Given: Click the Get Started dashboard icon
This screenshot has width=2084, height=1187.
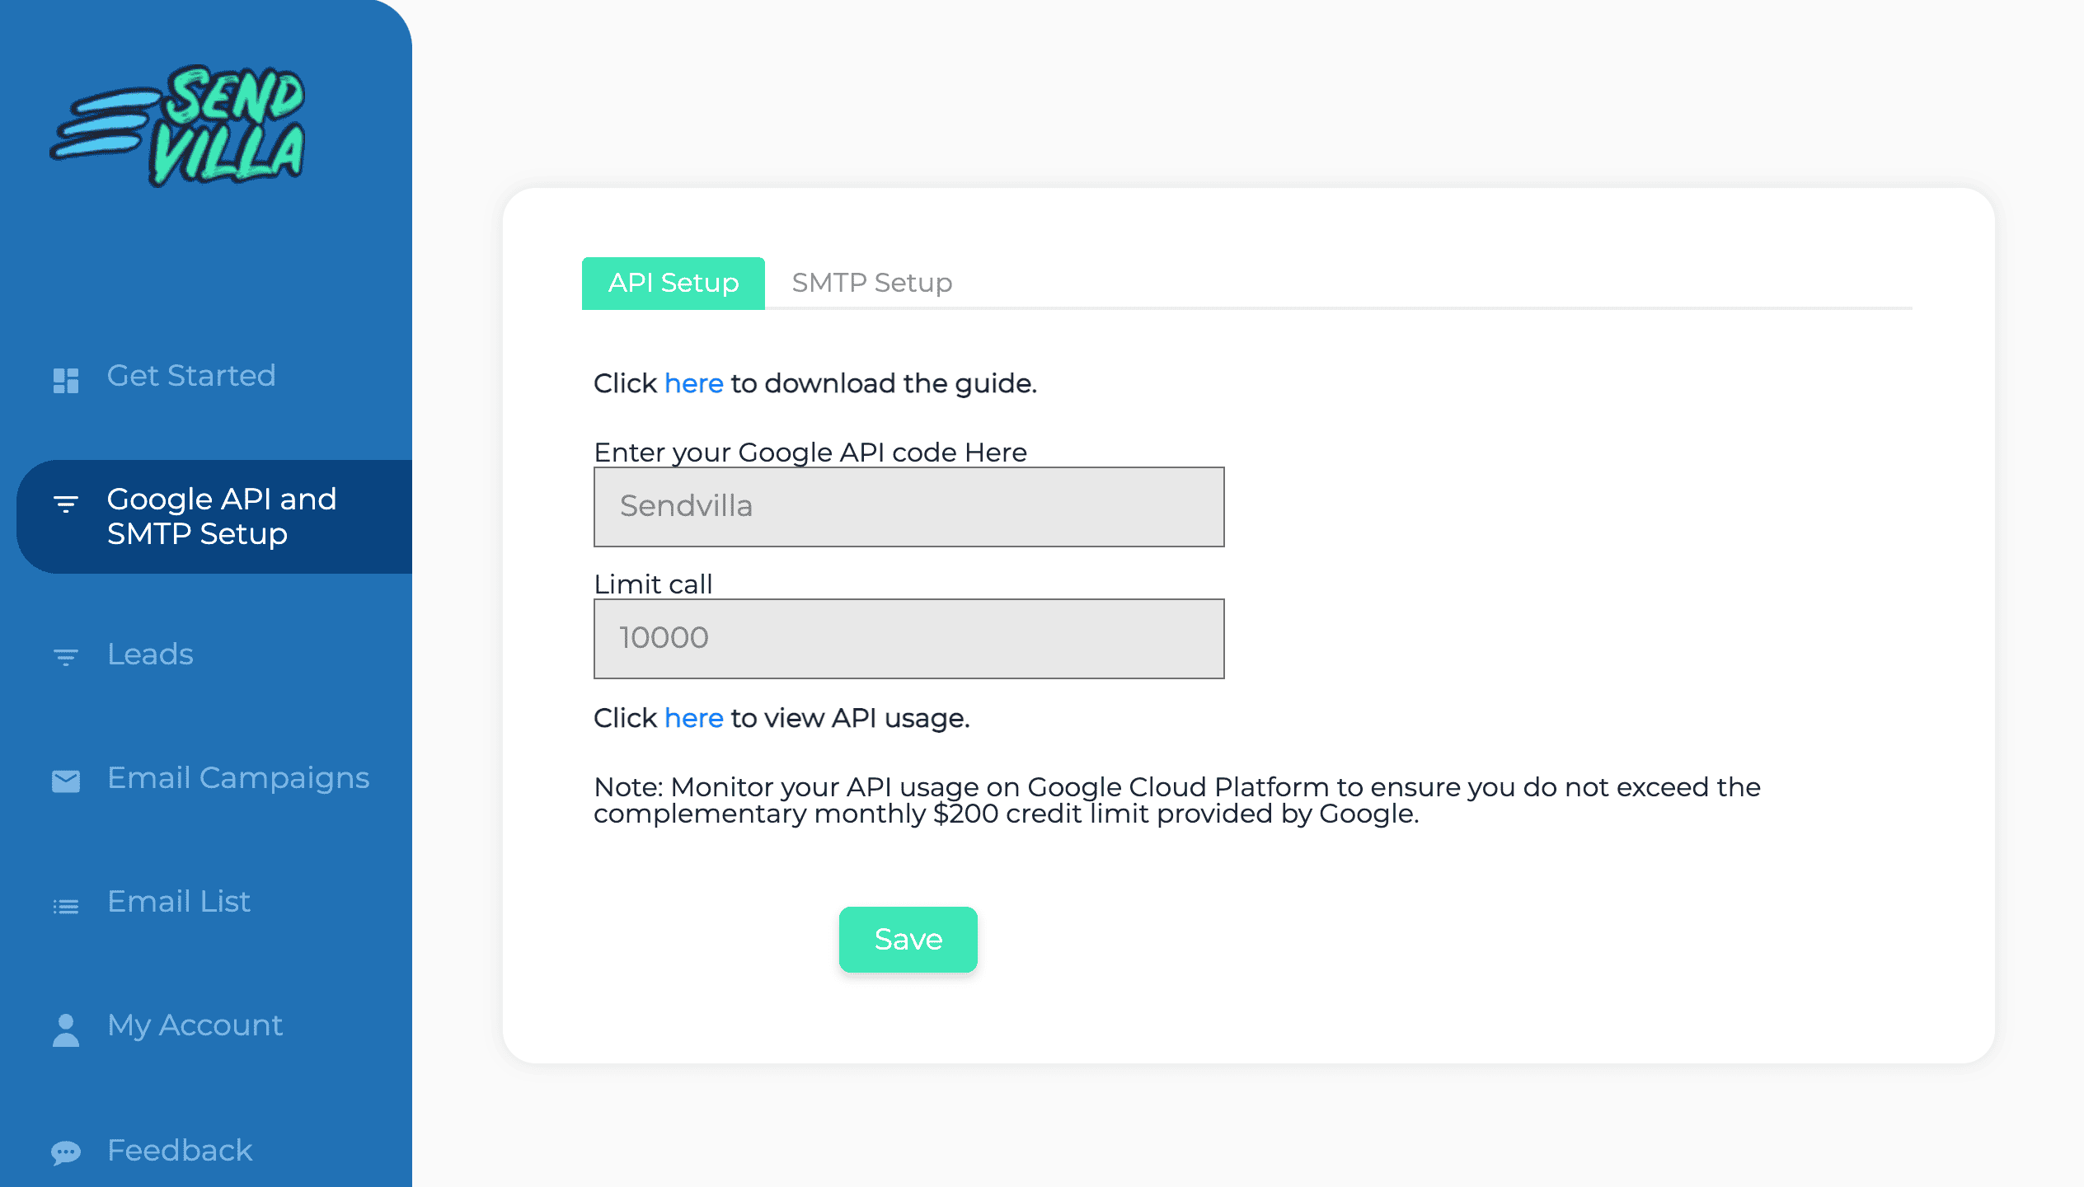Looking at the screenshot, I should click(66, 380).
